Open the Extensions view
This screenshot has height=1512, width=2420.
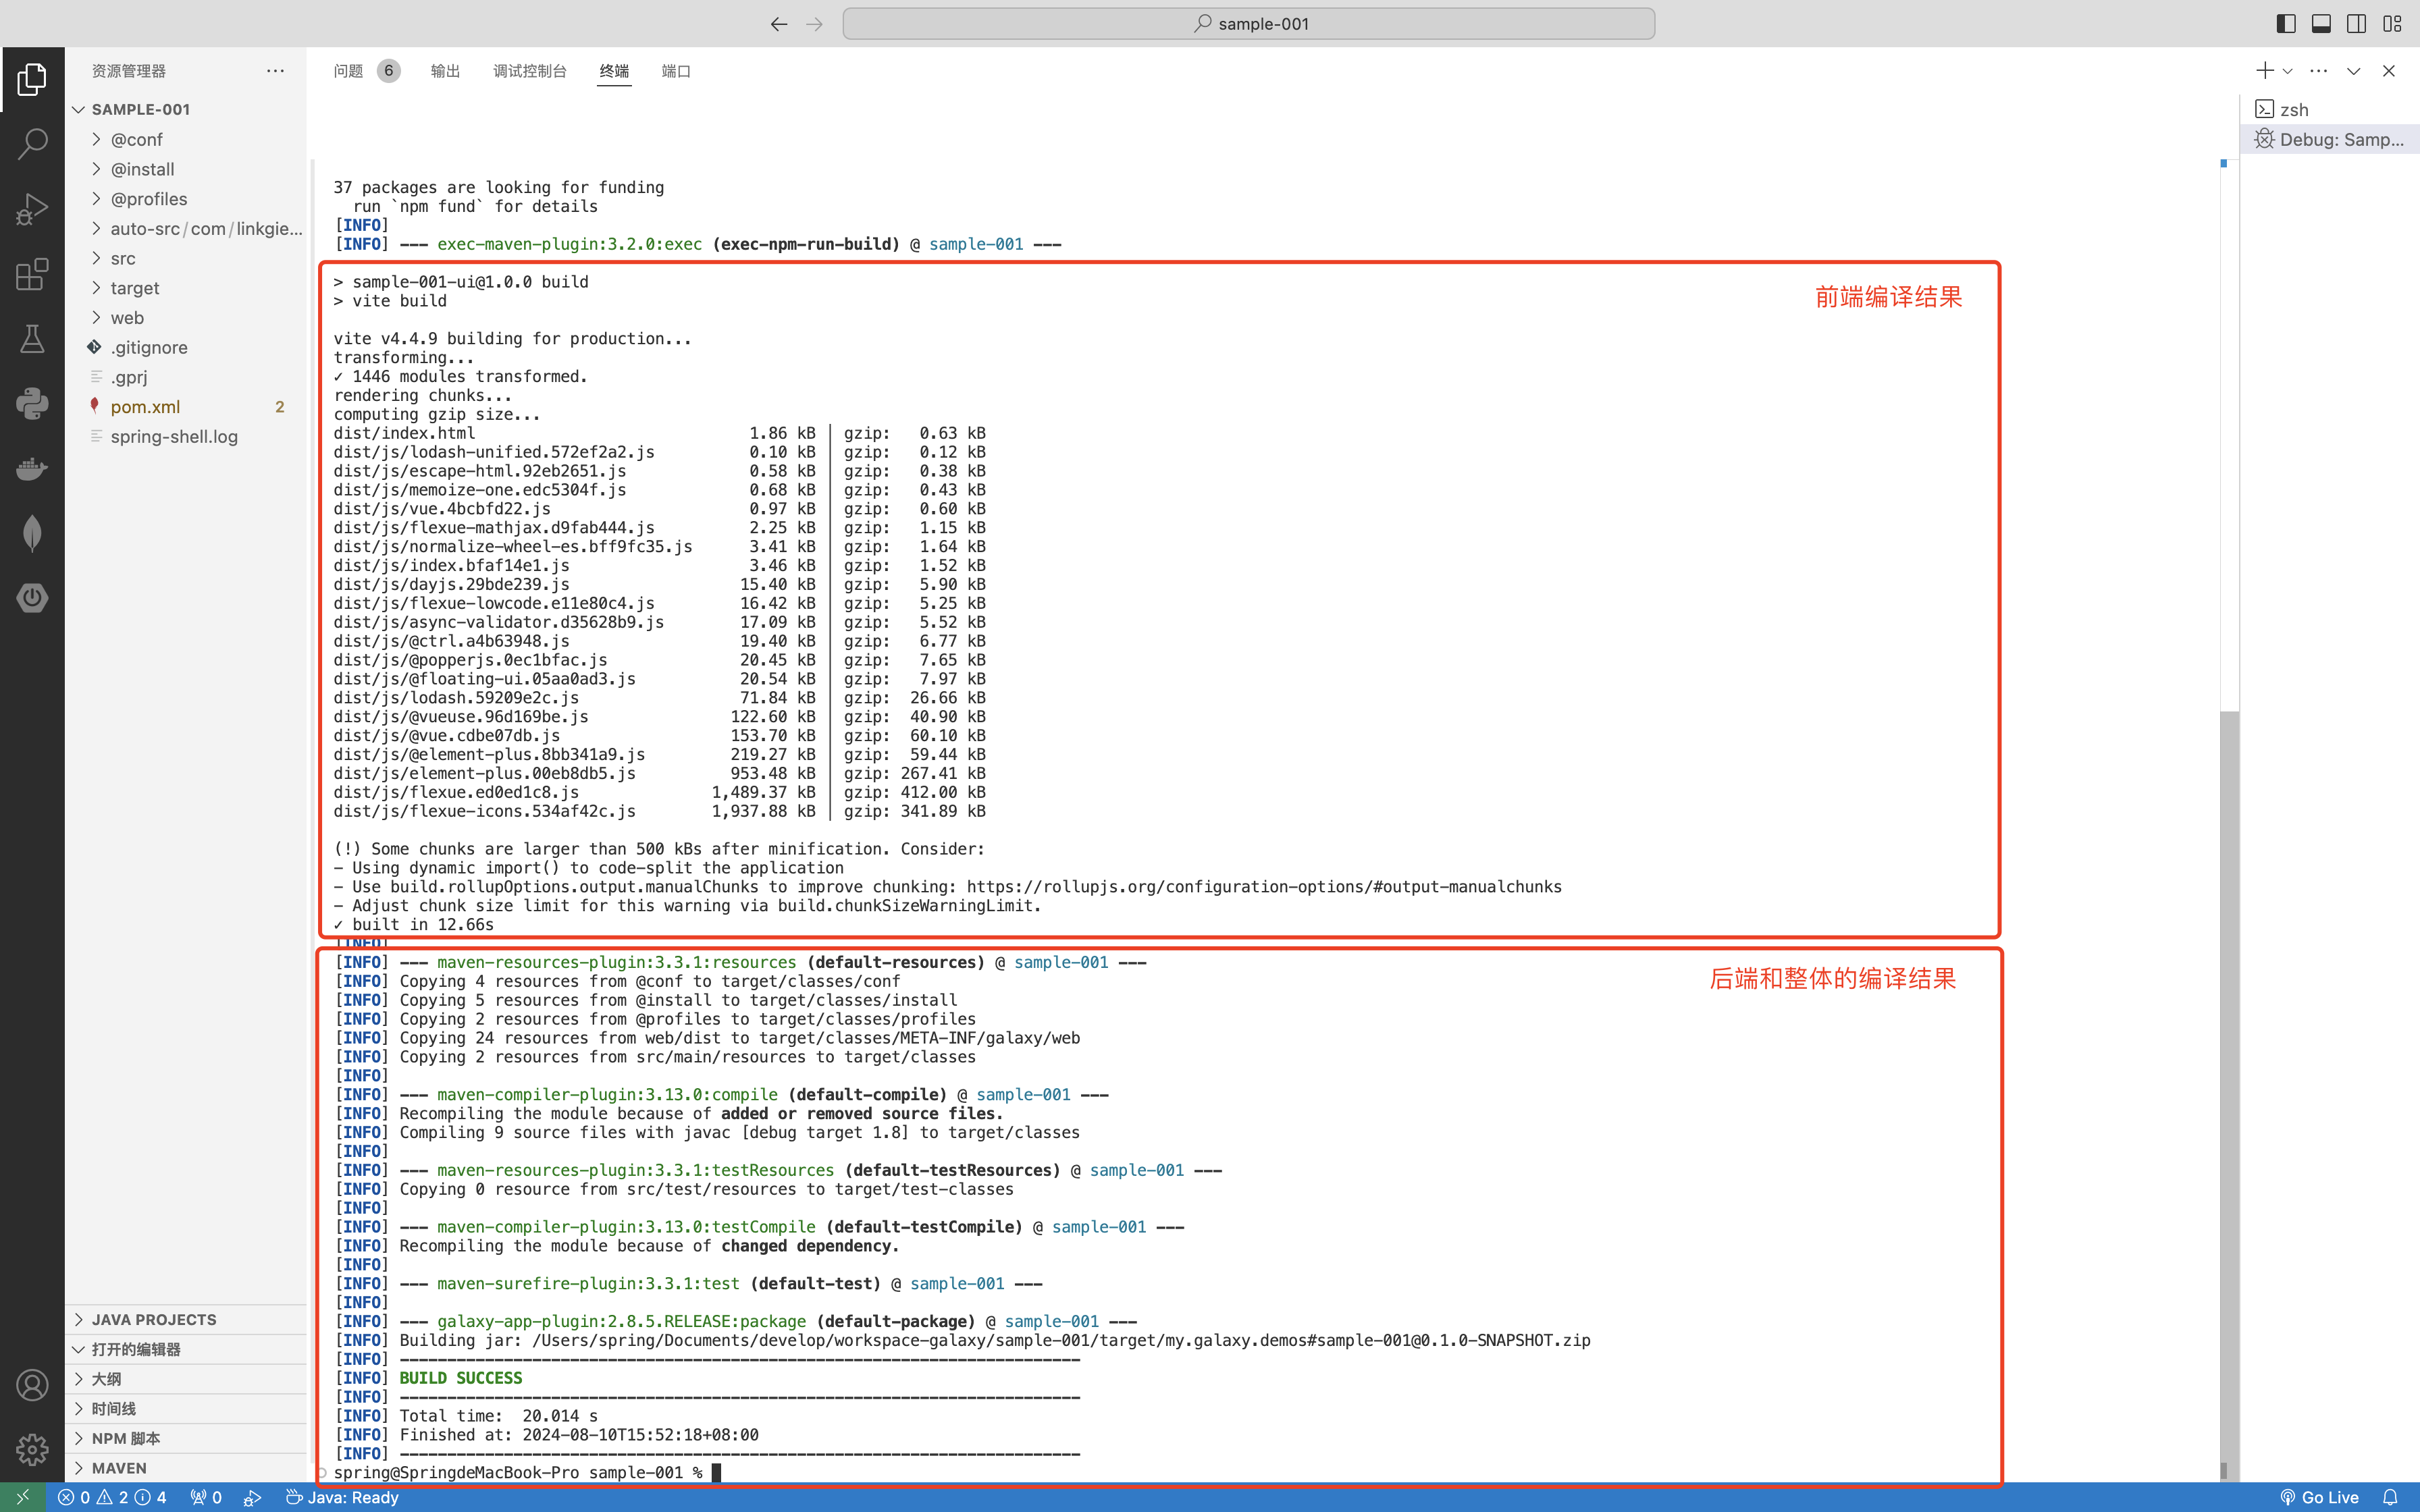[32, 274]
